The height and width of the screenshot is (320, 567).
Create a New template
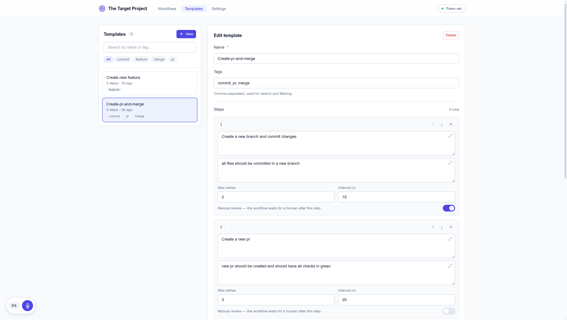coord(186,34)
